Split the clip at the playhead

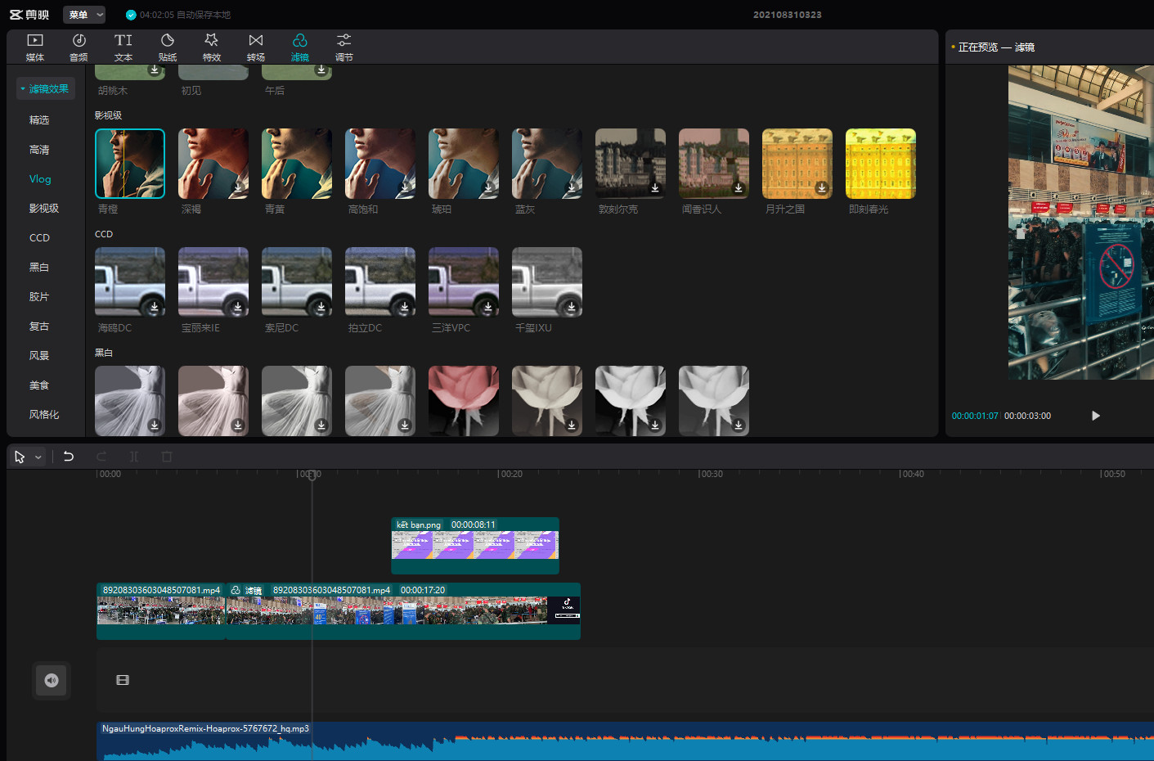coord(134,457)
